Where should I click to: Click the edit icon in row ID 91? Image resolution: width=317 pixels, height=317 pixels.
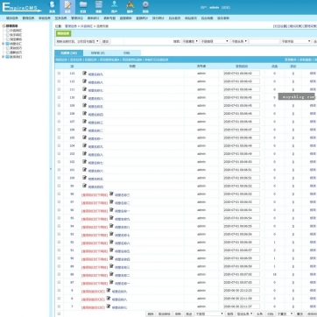111,250
